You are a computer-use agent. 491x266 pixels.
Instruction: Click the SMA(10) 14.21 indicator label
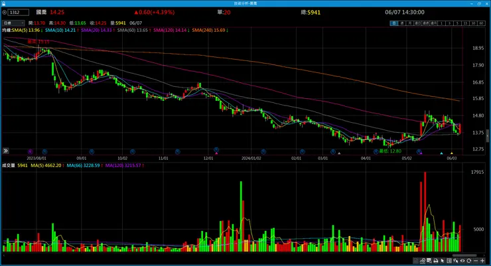(62, 30)
